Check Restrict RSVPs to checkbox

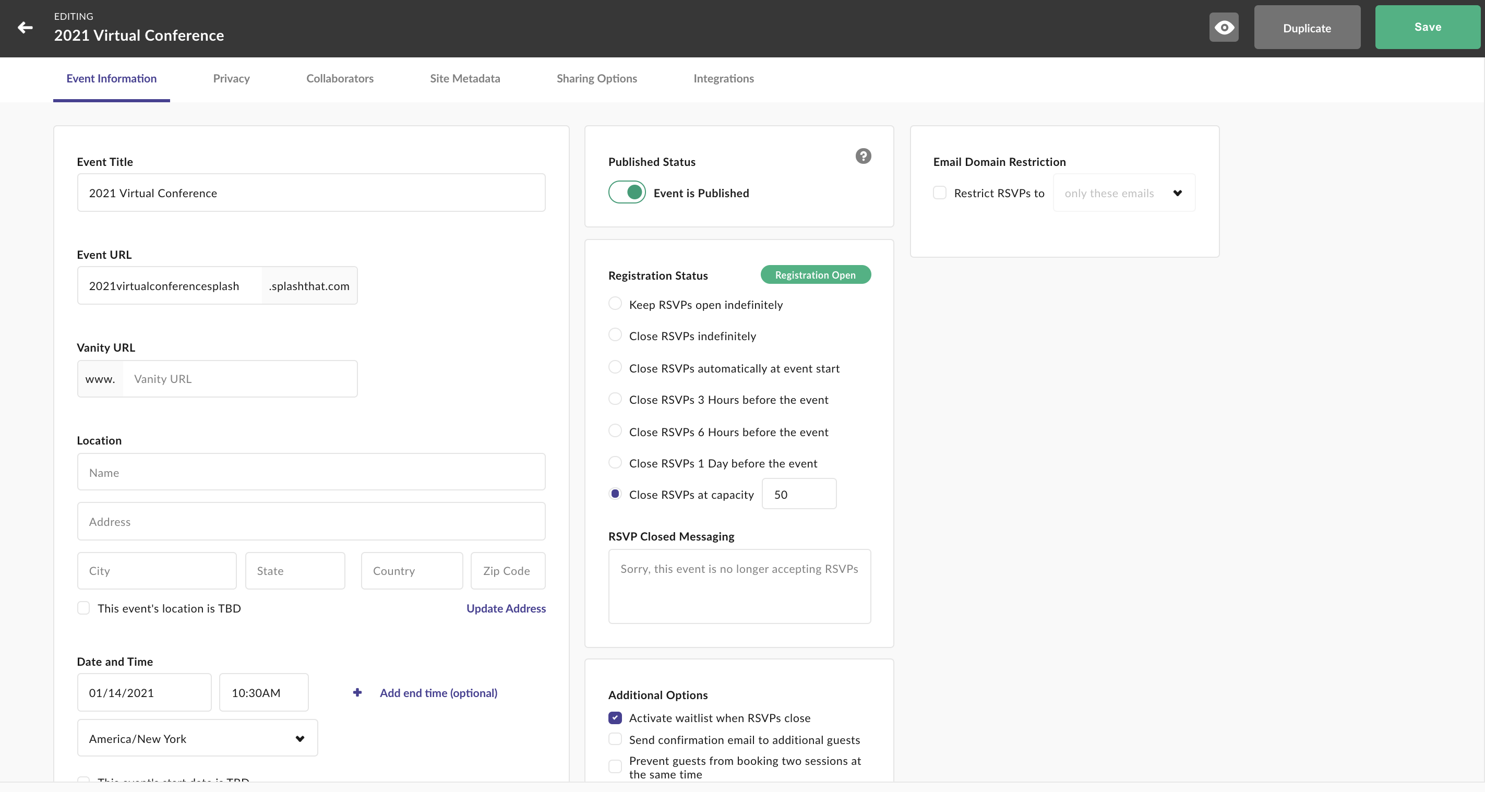tap(940, 193)
